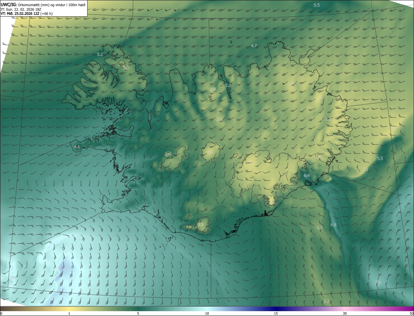The image size is (414, 316).
Task: Click the dark blue 15 mm segment of the colorbar
Action: pos(276,309)
